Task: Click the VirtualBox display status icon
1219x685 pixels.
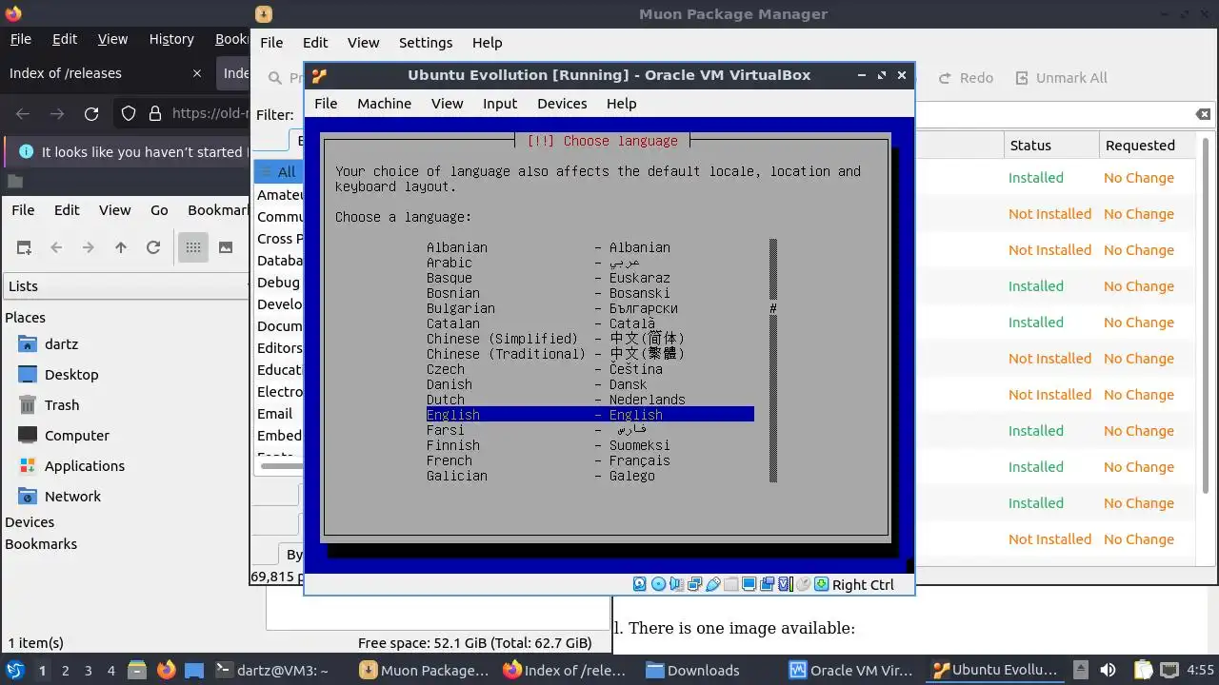Action: 749,584
